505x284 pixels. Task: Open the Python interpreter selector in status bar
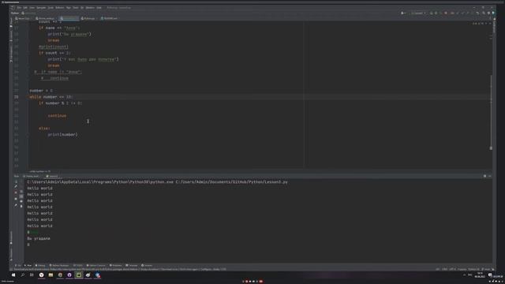click(x=473, y=269)
